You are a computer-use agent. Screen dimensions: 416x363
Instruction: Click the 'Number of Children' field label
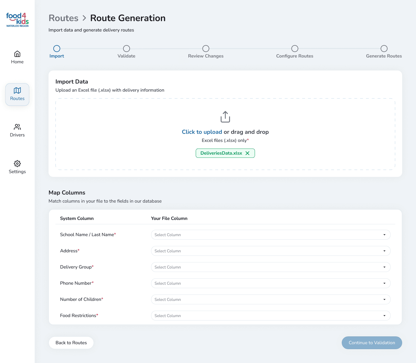point(81,299)
